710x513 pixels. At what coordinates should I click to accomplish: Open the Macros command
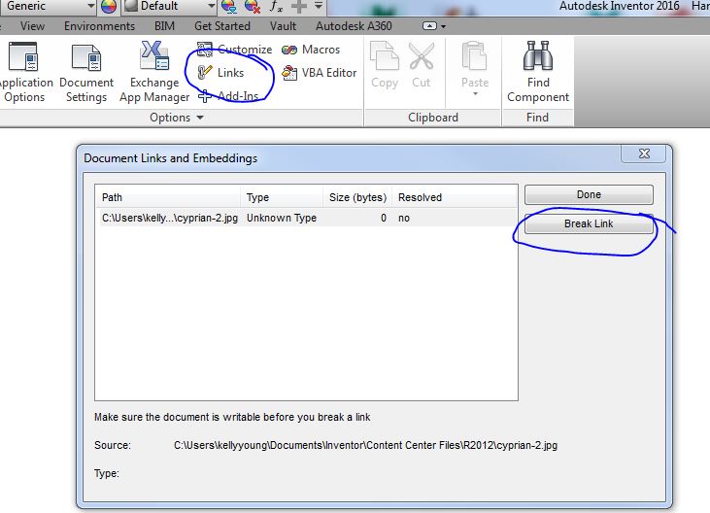[310, 50]
